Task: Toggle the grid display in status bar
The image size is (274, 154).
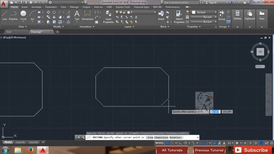Action: (167, 143)
